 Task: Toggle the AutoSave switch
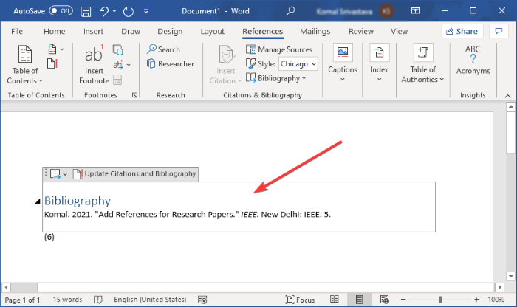click(x=61, y=11)
